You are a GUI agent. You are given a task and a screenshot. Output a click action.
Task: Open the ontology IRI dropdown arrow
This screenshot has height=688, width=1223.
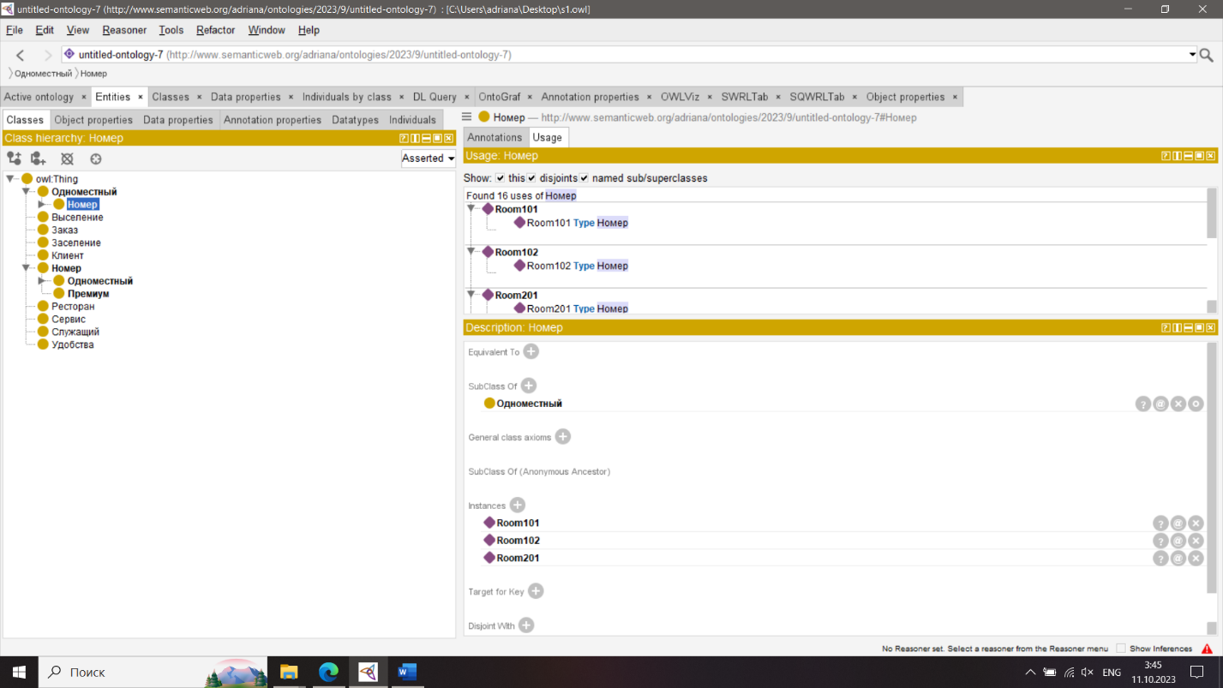point(1192,55)
